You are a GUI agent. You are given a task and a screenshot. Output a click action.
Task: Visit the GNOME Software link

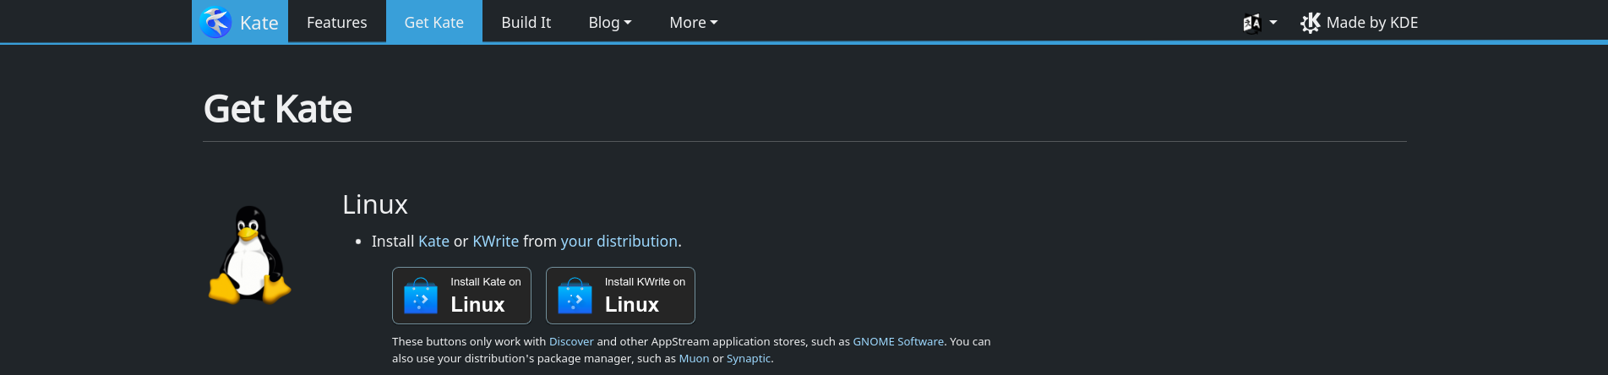[897, 342]
